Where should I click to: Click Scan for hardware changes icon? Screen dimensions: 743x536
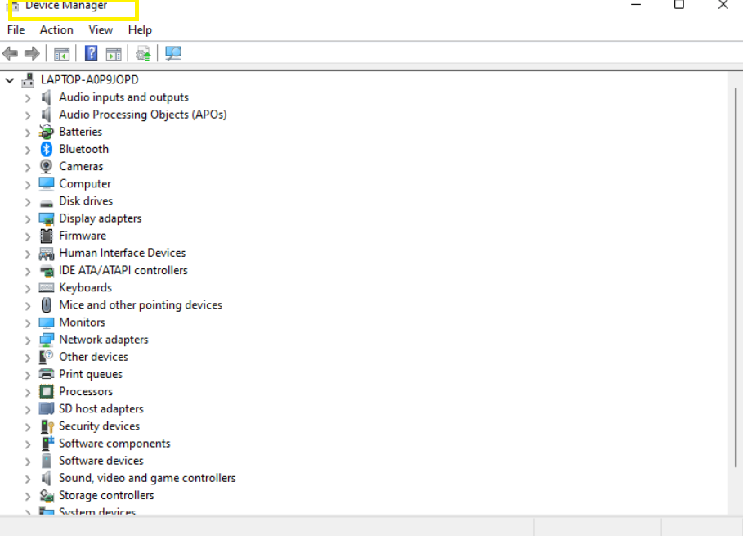173,53
